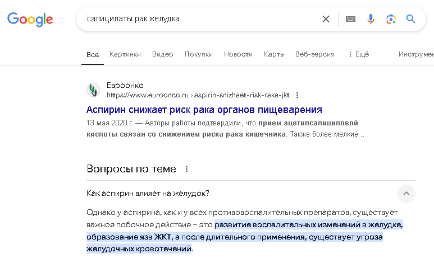Open the euroonco.ru URL breadcrumb
Image resolution: width=434 pixels, height=258 pixels.
point(198,95)
